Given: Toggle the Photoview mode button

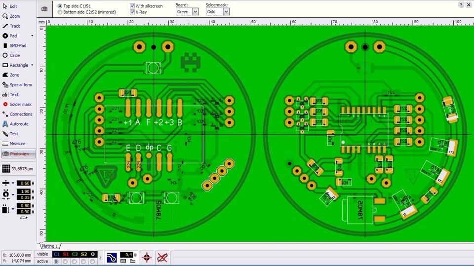Looking at the screenshot, I should tap(18, 153).
